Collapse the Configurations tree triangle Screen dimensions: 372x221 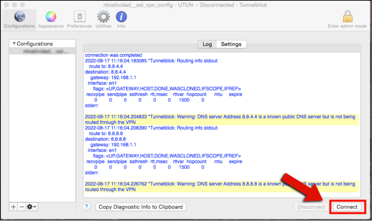(14, 44)
